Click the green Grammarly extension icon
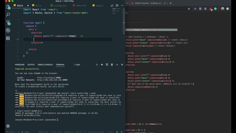The width and height of the screenshot is (236, 133). pyautogui.click(x=215, y=9)
